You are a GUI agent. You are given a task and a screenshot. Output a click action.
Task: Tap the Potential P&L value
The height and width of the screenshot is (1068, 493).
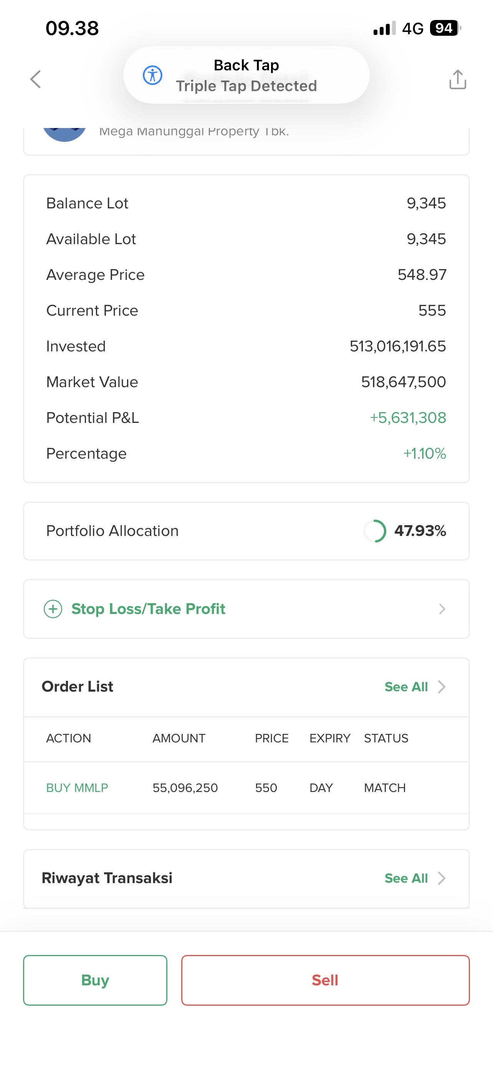point(408,418)
